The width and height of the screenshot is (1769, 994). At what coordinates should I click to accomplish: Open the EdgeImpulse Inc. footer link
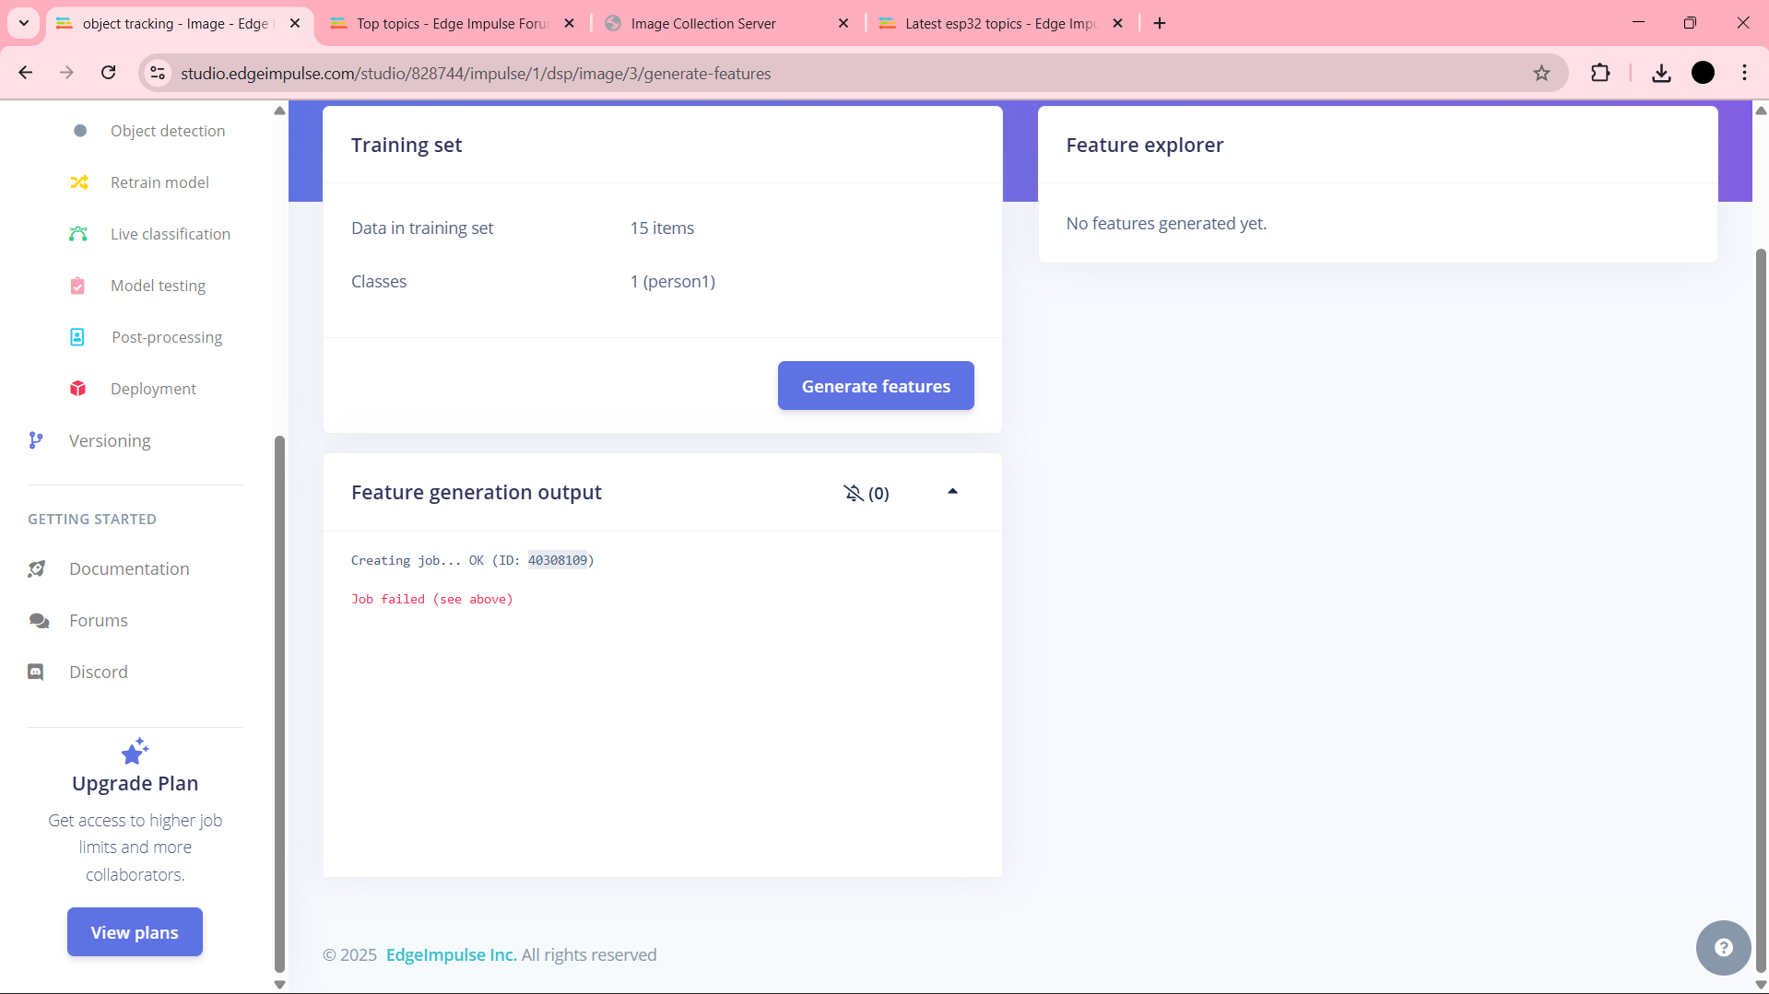pos(451,954)
